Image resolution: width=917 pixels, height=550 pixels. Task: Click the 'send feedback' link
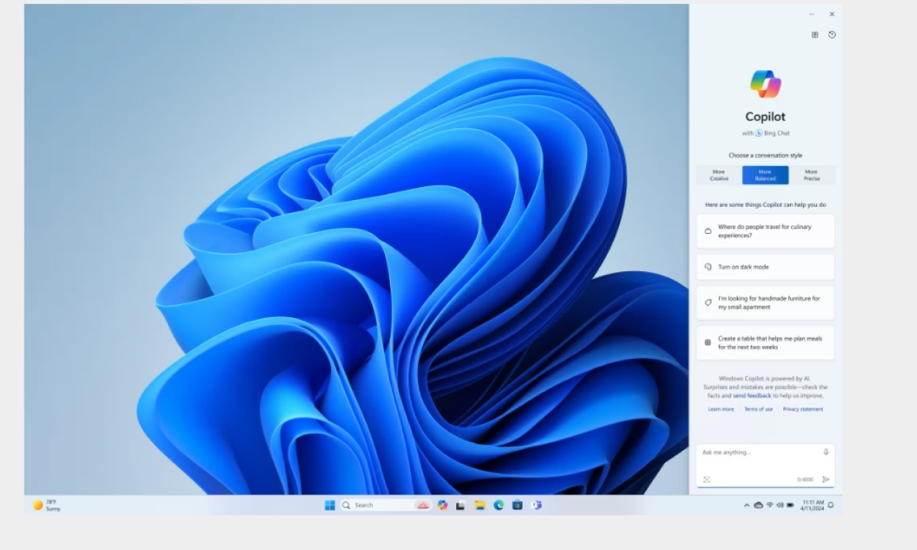pyautogui.click(x=752, y=396)
